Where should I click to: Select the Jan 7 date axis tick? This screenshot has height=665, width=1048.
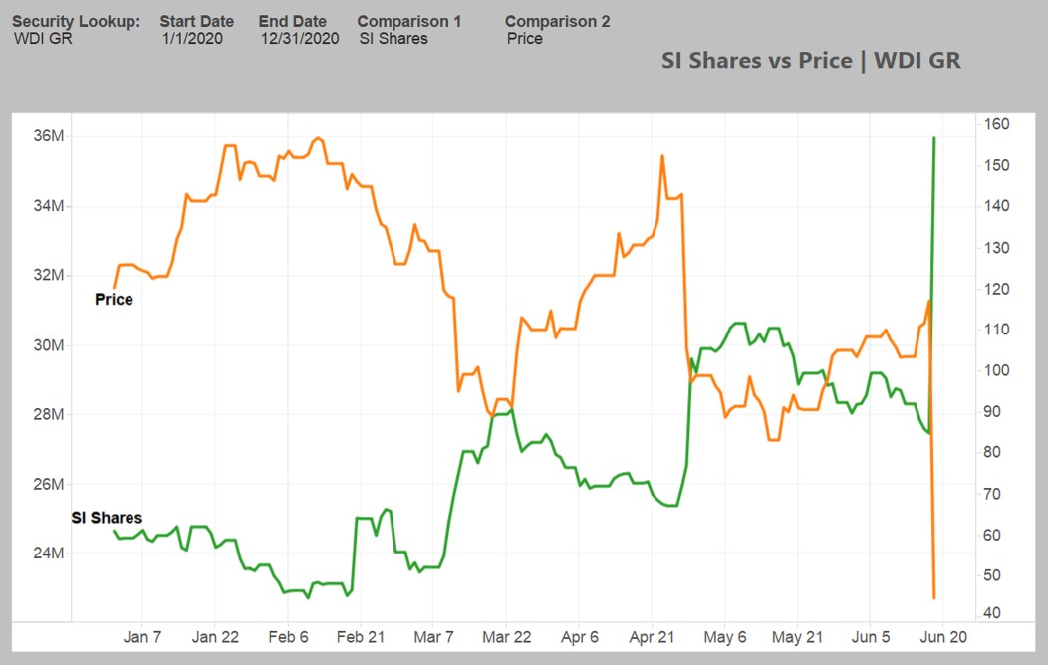point(142,637)
